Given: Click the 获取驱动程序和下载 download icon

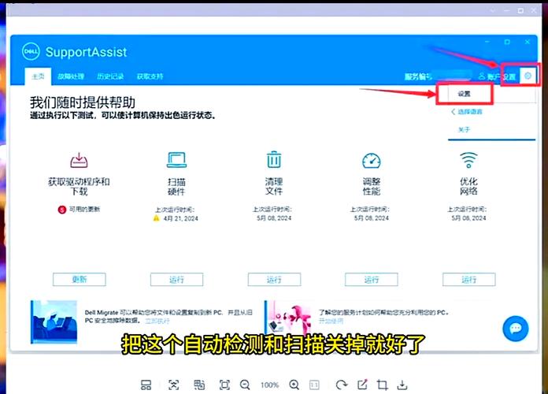Looking at the screenshot, I should (79, 160).
